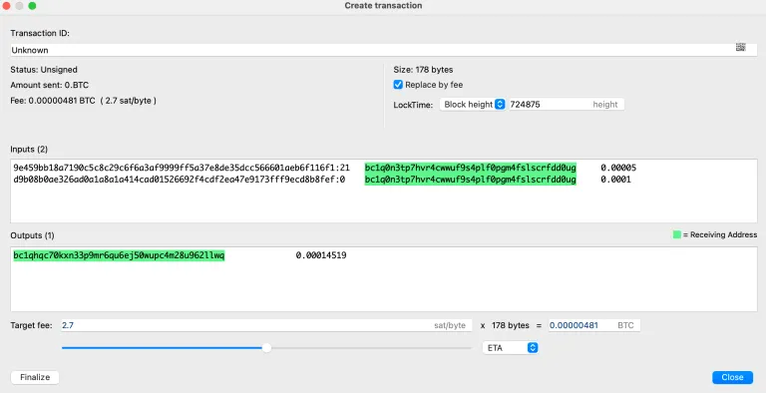The height and width of the screenshot is (393, 766).
Task: Click the Finalize button
Action: pyautogui.click(x=35, y=377)
